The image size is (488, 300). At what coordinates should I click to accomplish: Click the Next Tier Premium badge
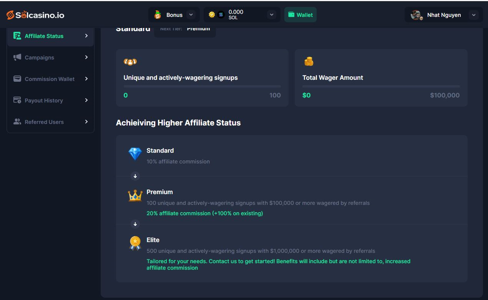pyautogui.click(x=185, y=29)
